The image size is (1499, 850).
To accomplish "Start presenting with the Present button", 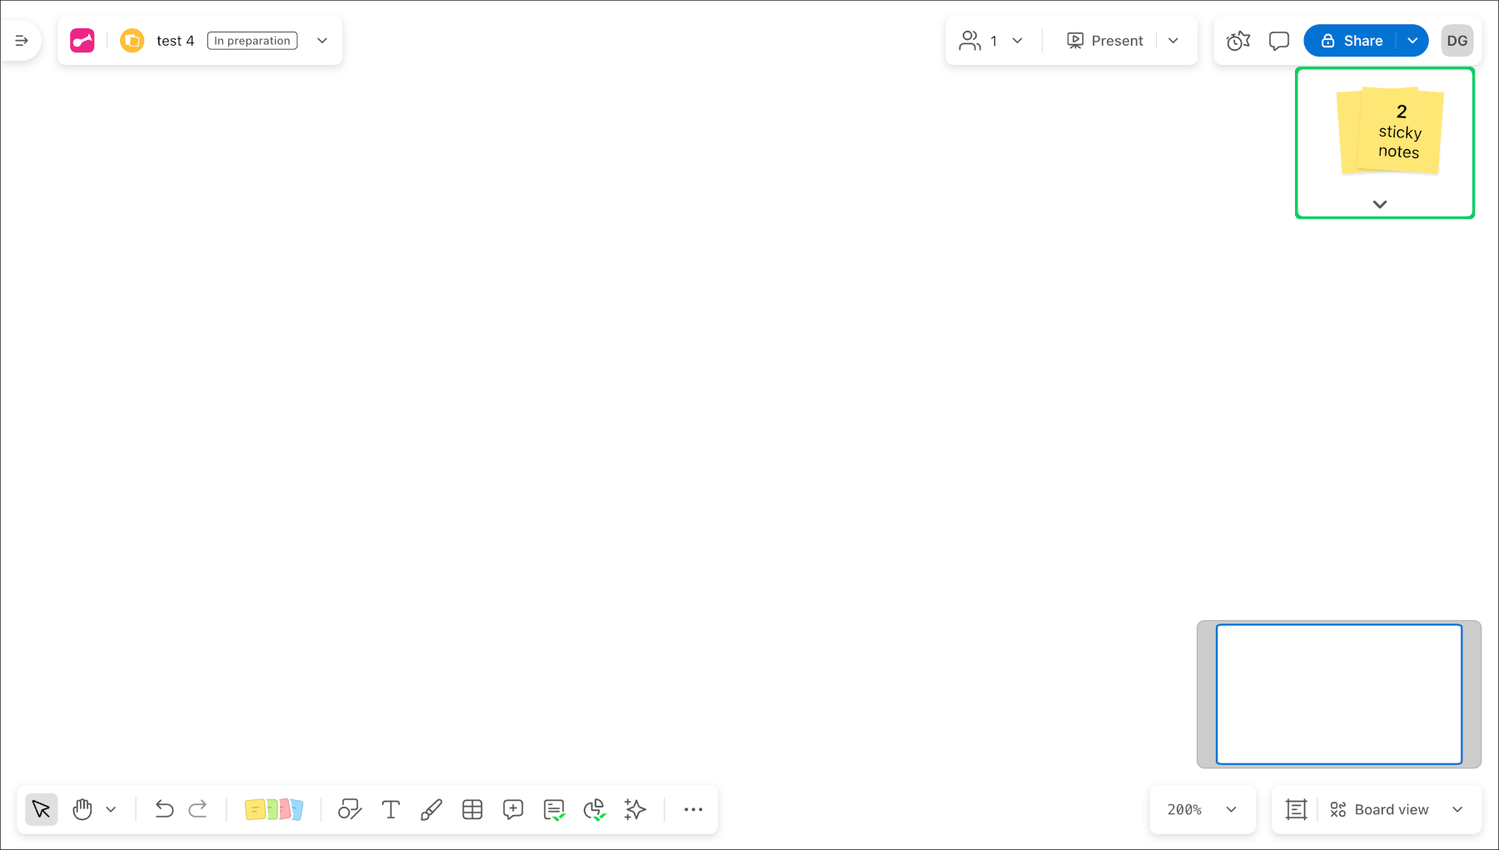I will 1105,40.
